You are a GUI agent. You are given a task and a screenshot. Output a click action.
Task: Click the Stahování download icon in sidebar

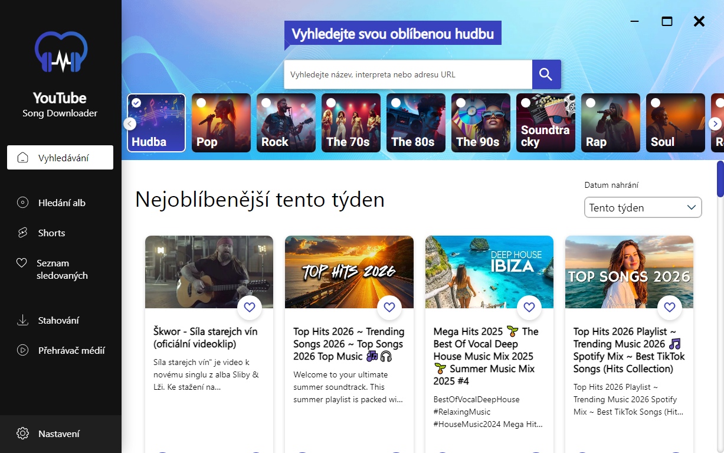point(22,321)
